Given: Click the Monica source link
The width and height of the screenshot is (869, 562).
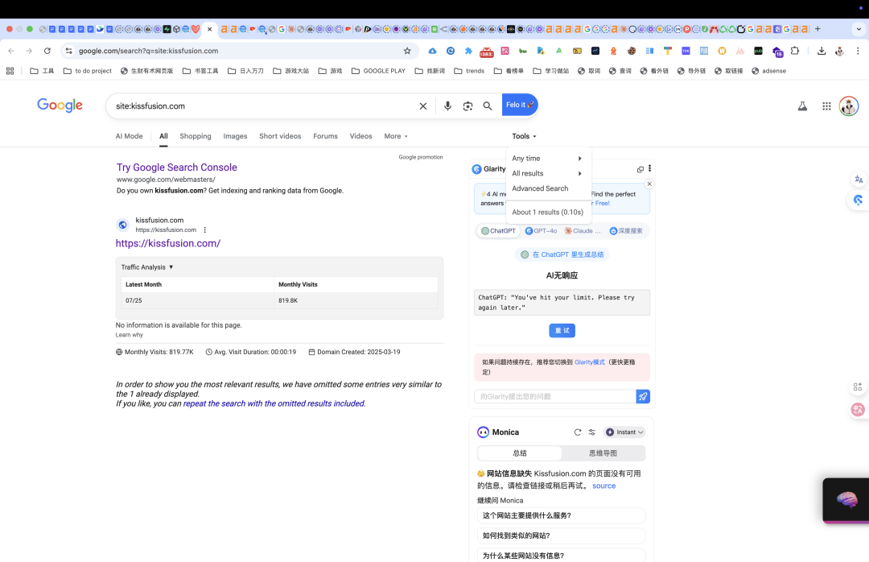Looking at the screenshot, I should pos(603,486).
